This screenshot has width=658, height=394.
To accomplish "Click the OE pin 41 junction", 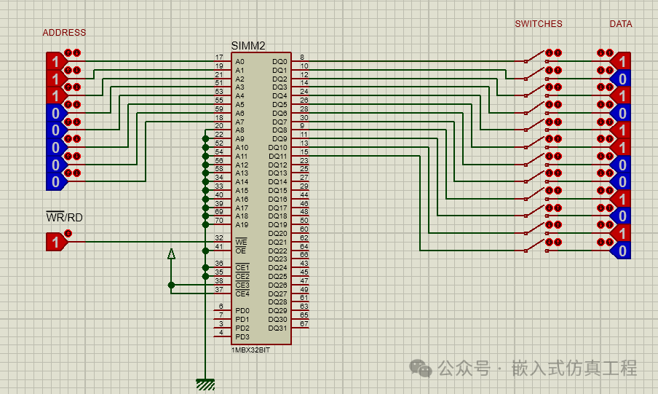I will tap(205, 251).
